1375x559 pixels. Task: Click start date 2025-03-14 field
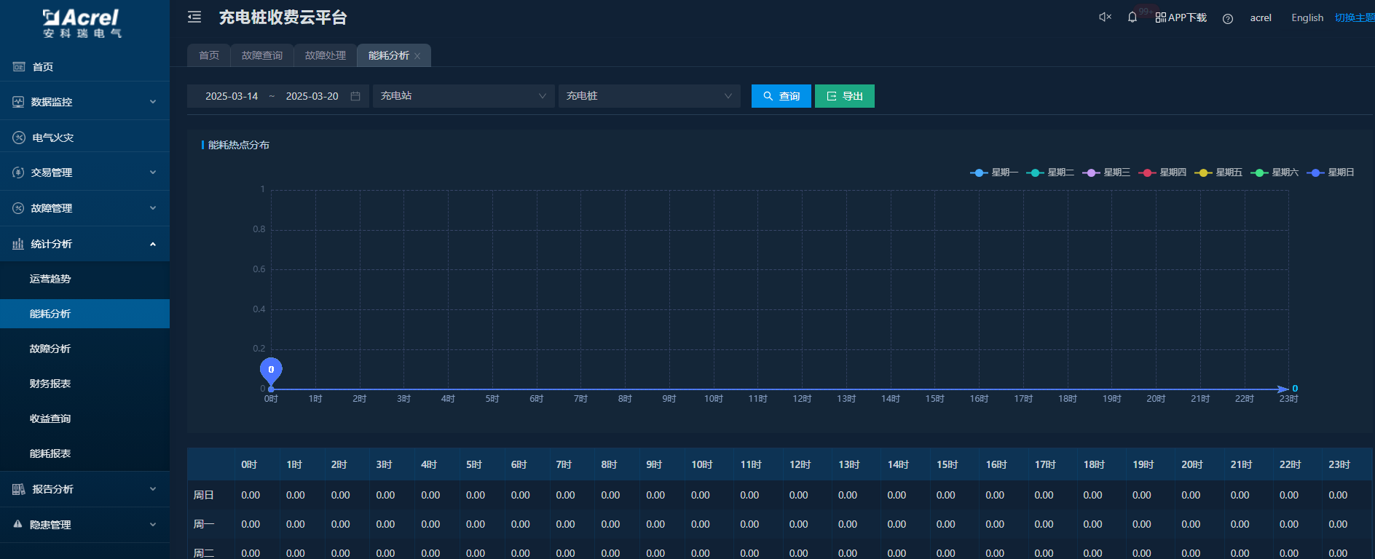click(x=232, y=96)
